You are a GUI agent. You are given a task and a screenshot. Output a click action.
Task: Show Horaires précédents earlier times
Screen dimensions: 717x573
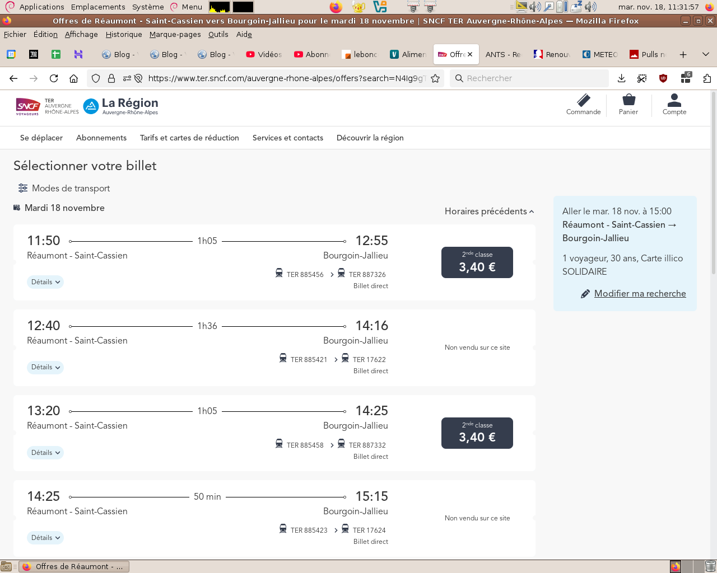[x=489, y=212]
